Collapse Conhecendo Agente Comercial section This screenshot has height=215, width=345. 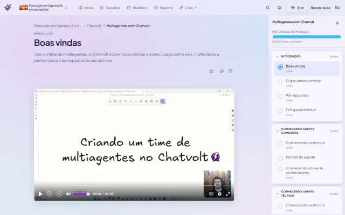click(x=277, y=131)
